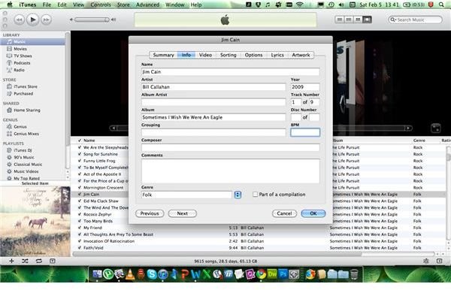Open Photoshop from the Dock
This screenshot has height=290, width=451.
[x=283, y=274]
